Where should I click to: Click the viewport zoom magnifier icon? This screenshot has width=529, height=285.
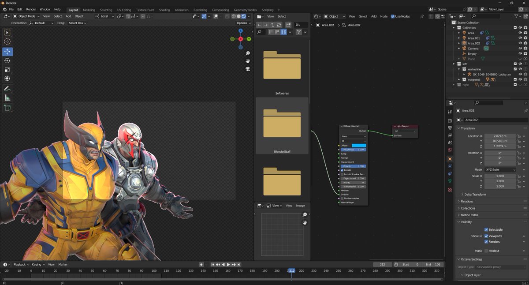pos(248,53)
